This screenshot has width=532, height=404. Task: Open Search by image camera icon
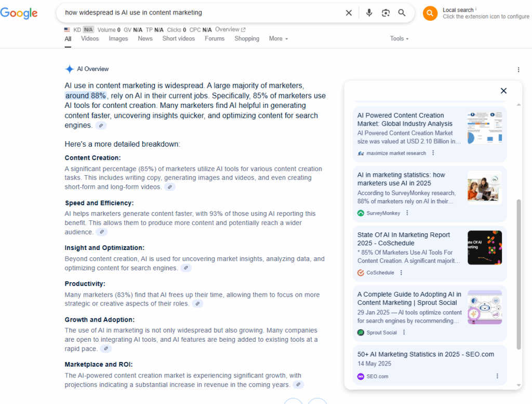pos(385,13)
